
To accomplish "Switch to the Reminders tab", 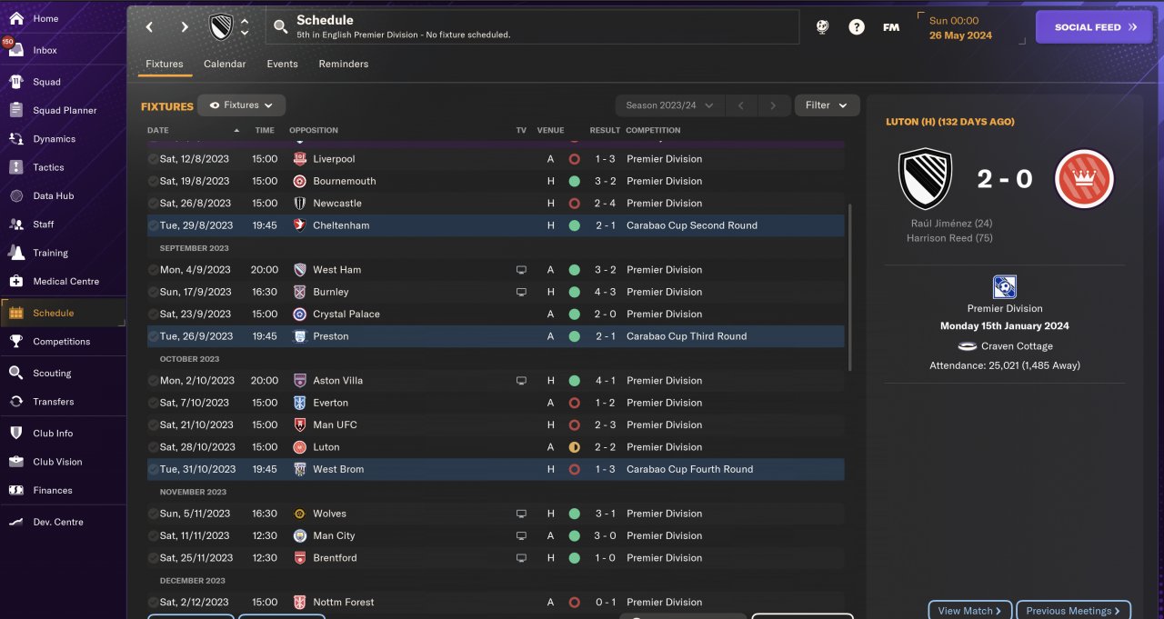I will [343, 64].
